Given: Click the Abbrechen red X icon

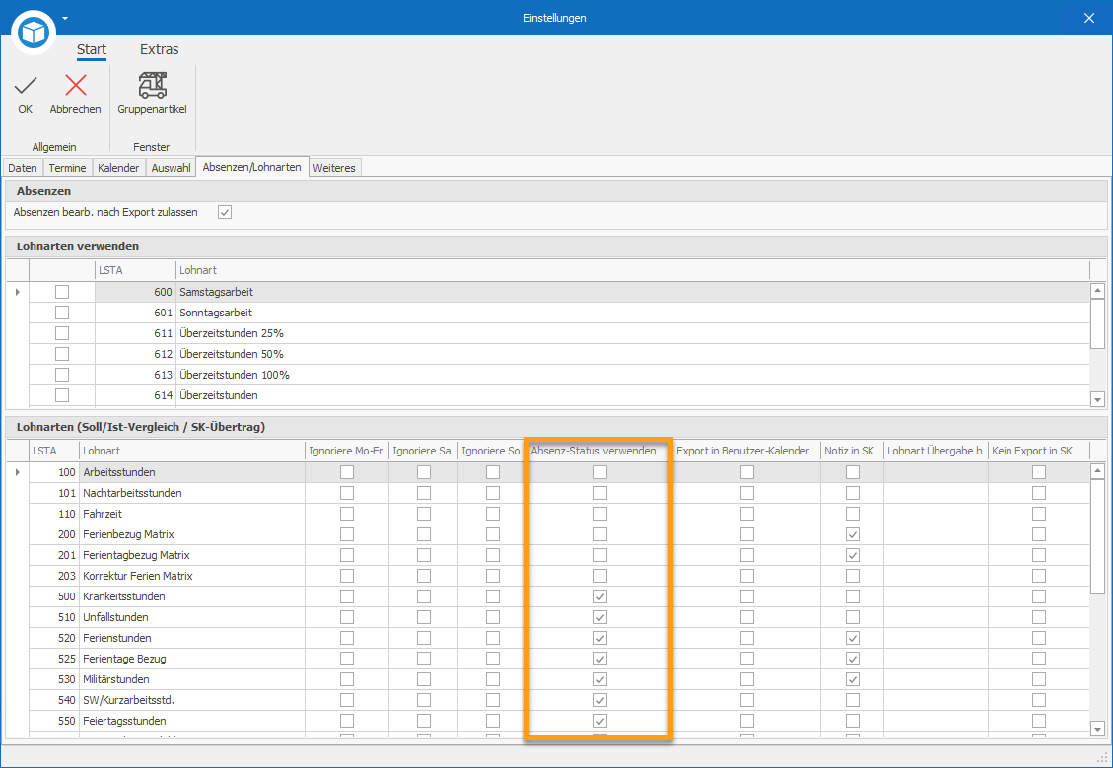Looking at the screenshot, I should tap(75, 85).
